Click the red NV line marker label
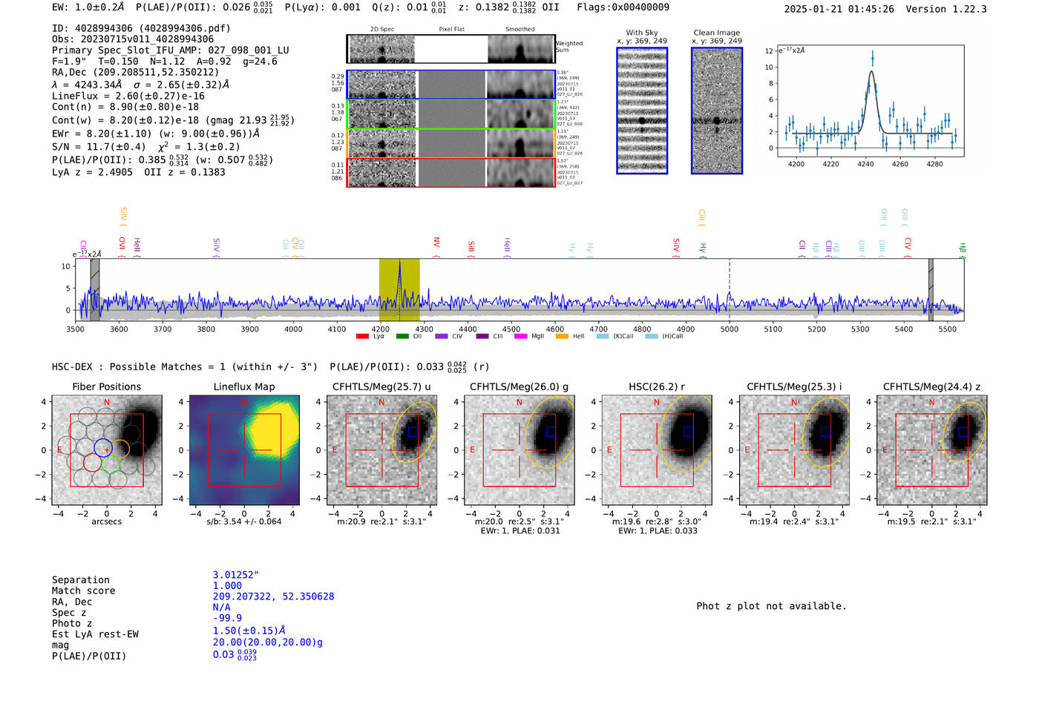This screenshot has width=1039, height=707. click(436, 243)
